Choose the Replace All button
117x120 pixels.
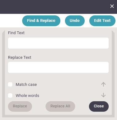60,106
